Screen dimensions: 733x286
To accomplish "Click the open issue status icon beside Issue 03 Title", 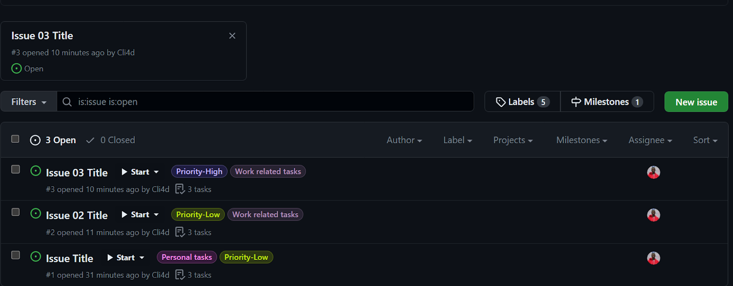I will coord(36,171).
